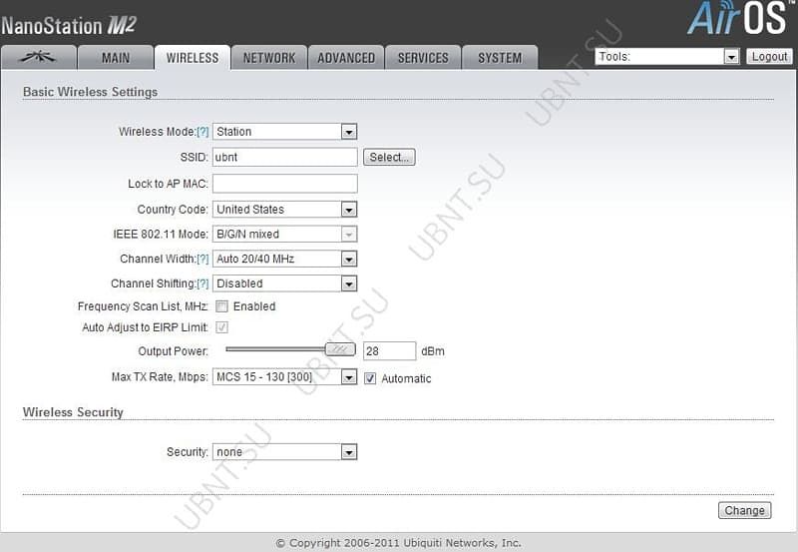Toggle the Automatic TX rate checkbox
Viewport: 798px width, 552px height.
[370, 378]
